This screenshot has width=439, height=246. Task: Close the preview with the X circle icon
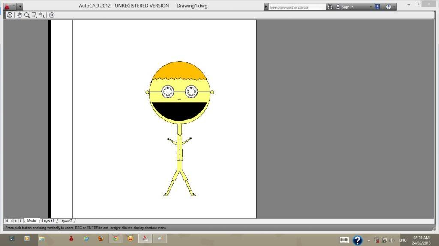click(52, 15)
